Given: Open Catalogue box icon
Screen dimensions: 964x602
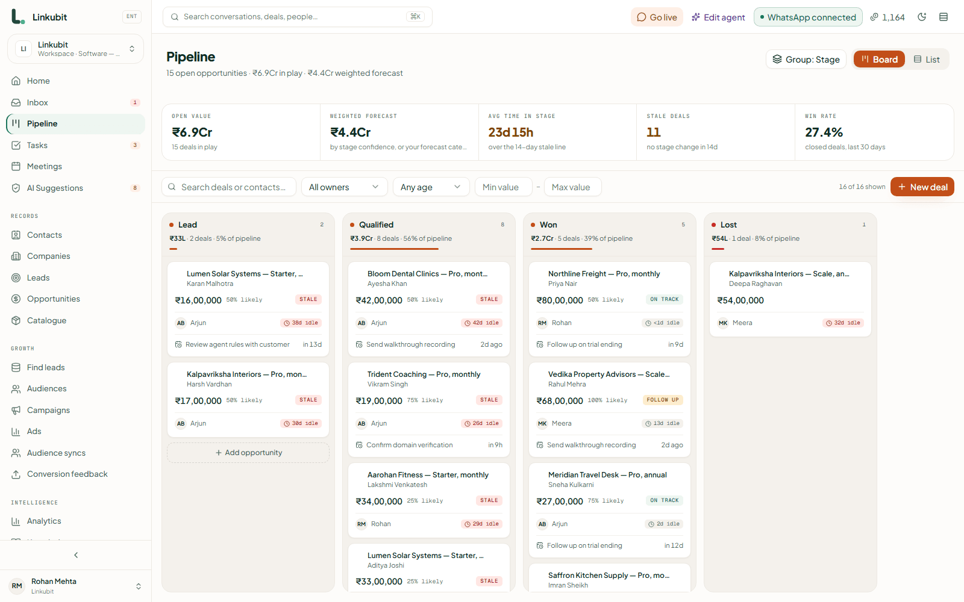Looking at the screenshot, I should click(16, 320).
